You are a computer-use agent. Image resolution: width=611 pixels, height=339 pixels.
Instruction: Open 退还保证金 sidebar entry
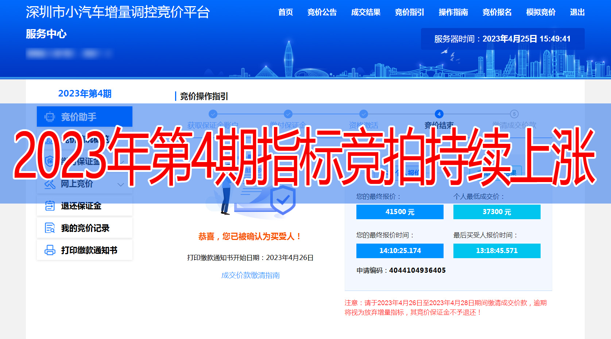[85, 206]
